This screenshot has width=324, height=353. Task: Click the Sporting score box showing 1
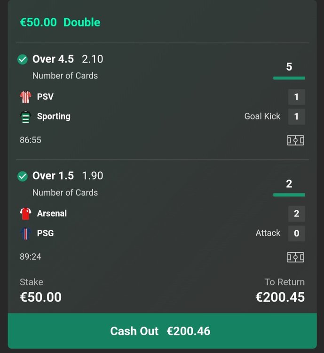[297, 117]
